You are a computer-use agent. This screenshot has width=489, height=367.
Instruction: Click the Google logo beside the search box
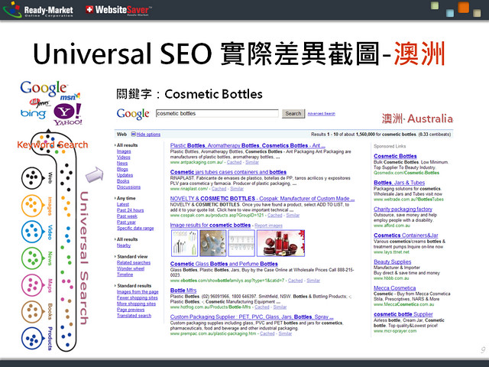pyautogui.click(x=133, y=114)
